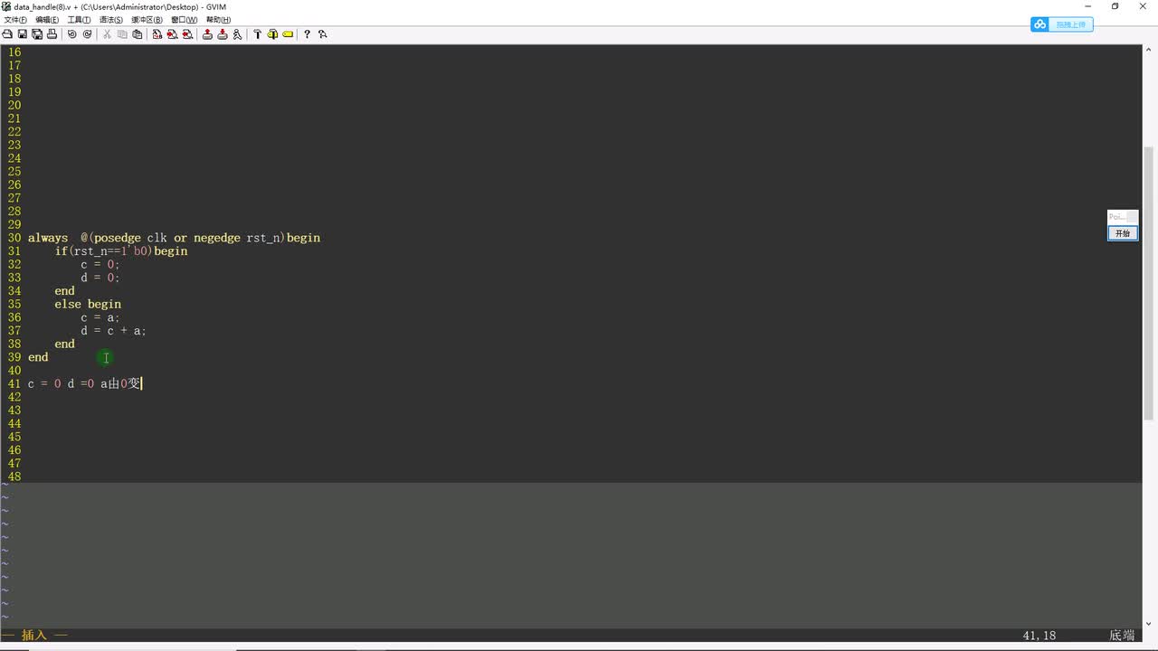
Task: Open the 编辑(E) menu
Action: coord(47,20)
